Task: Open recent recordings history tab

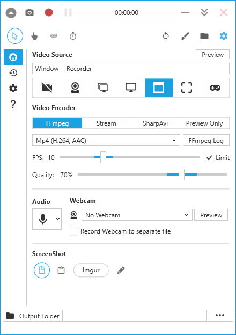Action: point(13,72)
